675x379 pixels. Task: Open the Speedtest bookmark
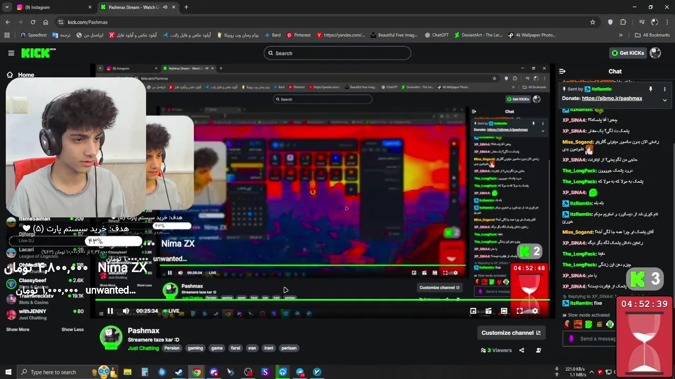[x=33, y=35]
